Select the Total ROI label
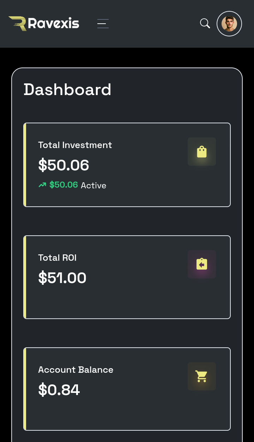Viewport: 254px width, 442px height. 58,258
